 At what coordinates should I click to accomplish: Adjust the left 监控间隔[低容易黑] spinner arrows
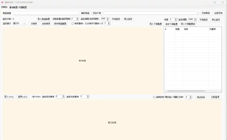point(108,19)
